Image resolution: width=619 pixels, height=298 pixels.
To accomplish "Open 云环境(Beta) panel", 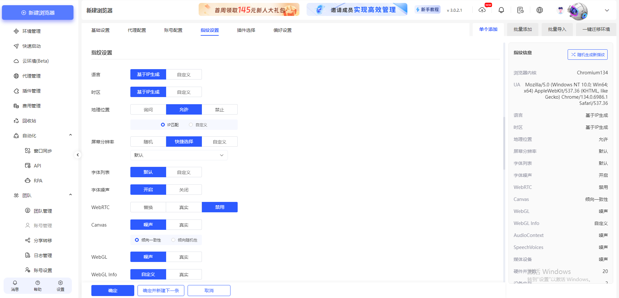I will (35, 61).
